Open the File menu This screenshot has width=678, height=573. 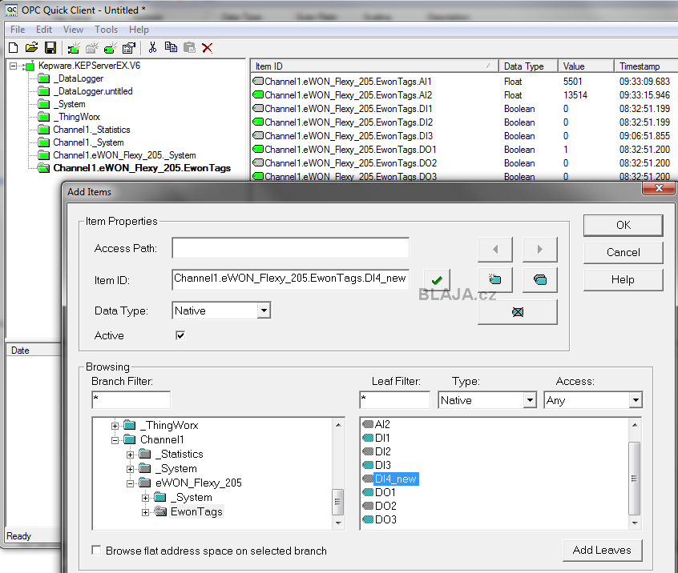click(x=18, y=30)
